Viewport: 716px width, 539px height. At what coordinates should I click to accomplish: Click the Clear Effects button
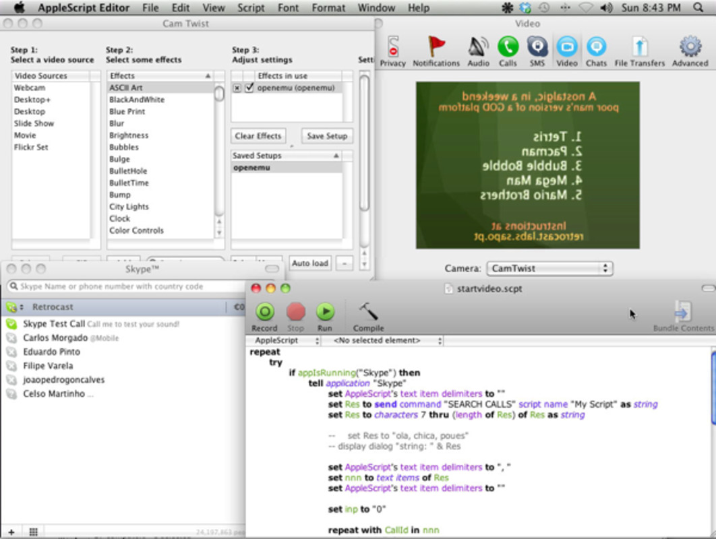[258, 135]
